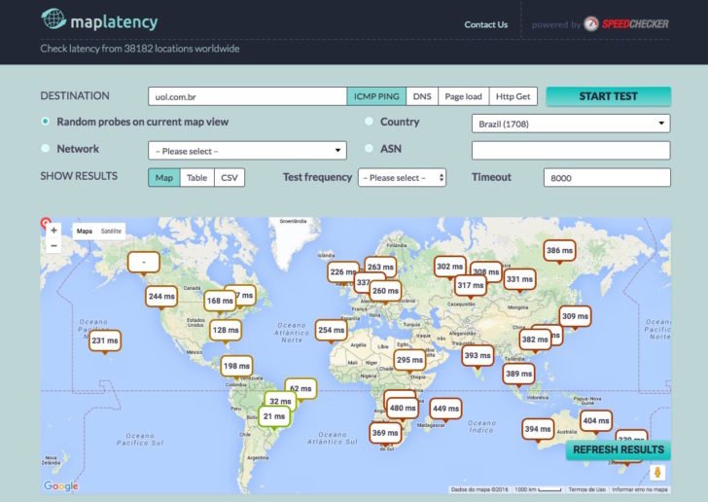Open the Test frequency dropdown

click(x=402, y=178)
